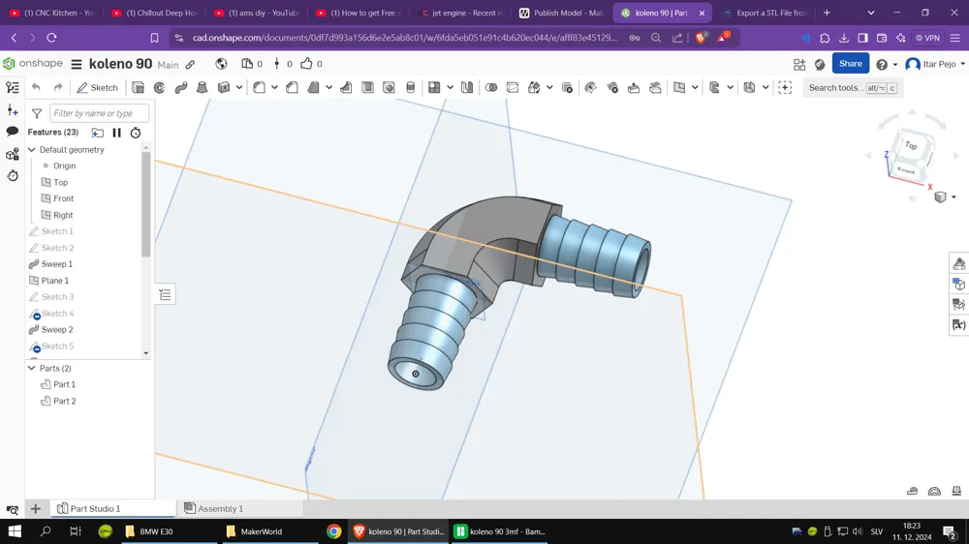The image size is (969, 544).
Task: Select the Delete face tool
Action: (x=612, y=88)
